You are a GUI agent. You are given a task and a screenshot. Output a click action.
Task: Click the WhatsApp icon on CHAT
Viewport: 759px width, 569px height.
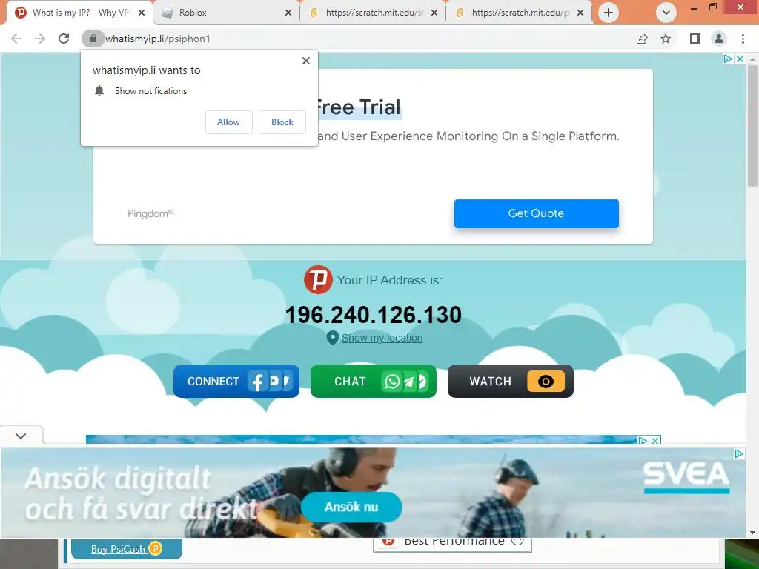392,382
